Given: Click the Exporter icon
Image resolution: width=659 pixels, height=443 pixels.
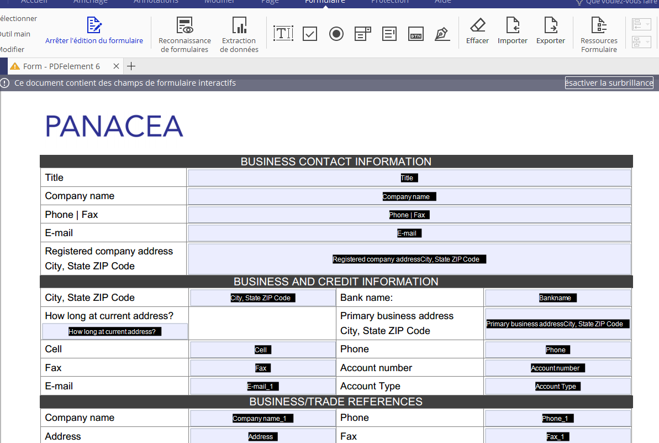Looking at the screenshot, I should coord(551,25).
